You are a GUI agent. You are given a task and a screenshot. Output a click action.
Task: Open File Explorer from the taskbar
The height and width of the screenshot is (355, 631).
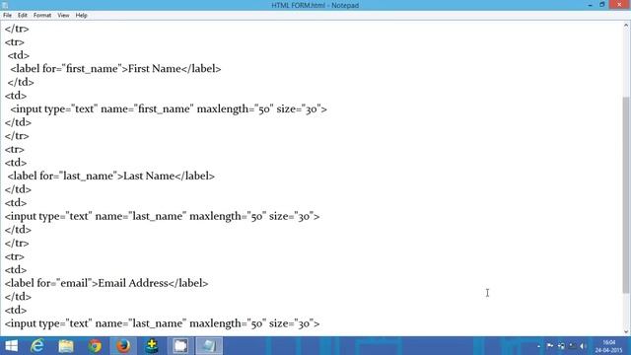66,346
